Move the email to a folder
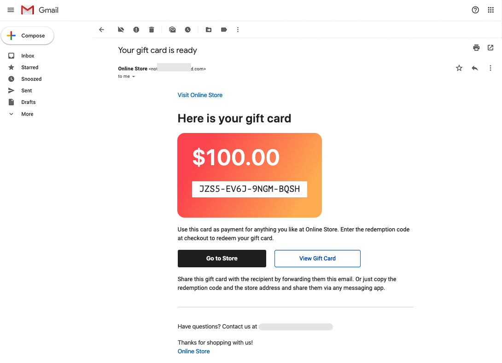The height and width of the screenshot is (363, 502). pyautogui.click(x=209, y=29)
